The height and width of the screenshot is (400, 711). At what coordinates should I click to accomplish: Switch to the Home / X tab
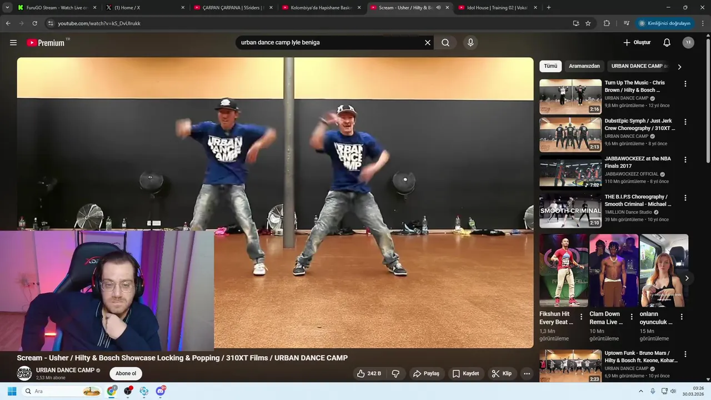tap(144, 8)
